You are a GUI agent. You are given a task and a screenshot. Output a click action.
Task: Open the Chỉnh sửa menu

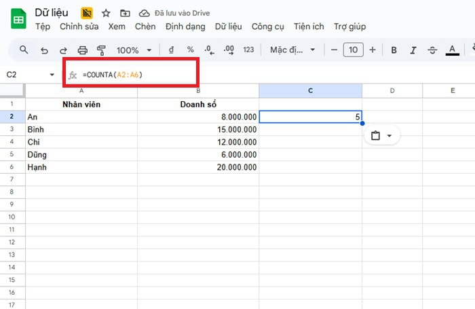(79, 26)
